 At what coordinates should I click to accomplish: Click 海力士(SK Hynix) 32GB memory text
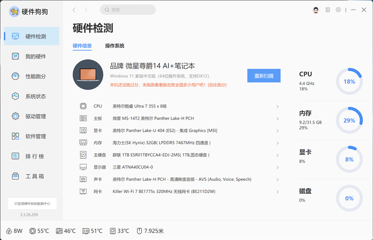tap(161, 143)
